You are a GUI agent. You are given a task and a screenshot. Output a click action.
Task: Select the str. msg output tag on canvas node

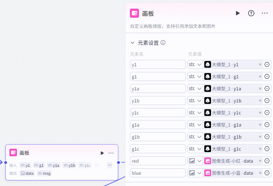pyautogui.click(x=44, y=173)
